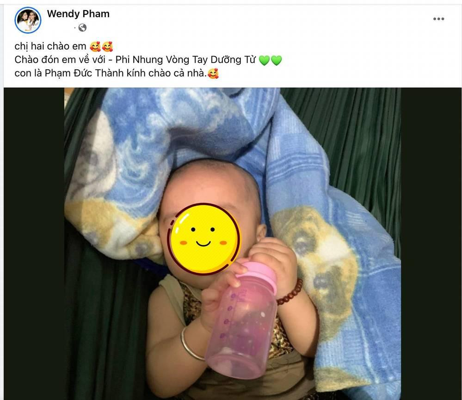462x400 pixels.
Task: Open Wendy Pham's profile picture
Action: pyautogui.click(x=28, y=20)
